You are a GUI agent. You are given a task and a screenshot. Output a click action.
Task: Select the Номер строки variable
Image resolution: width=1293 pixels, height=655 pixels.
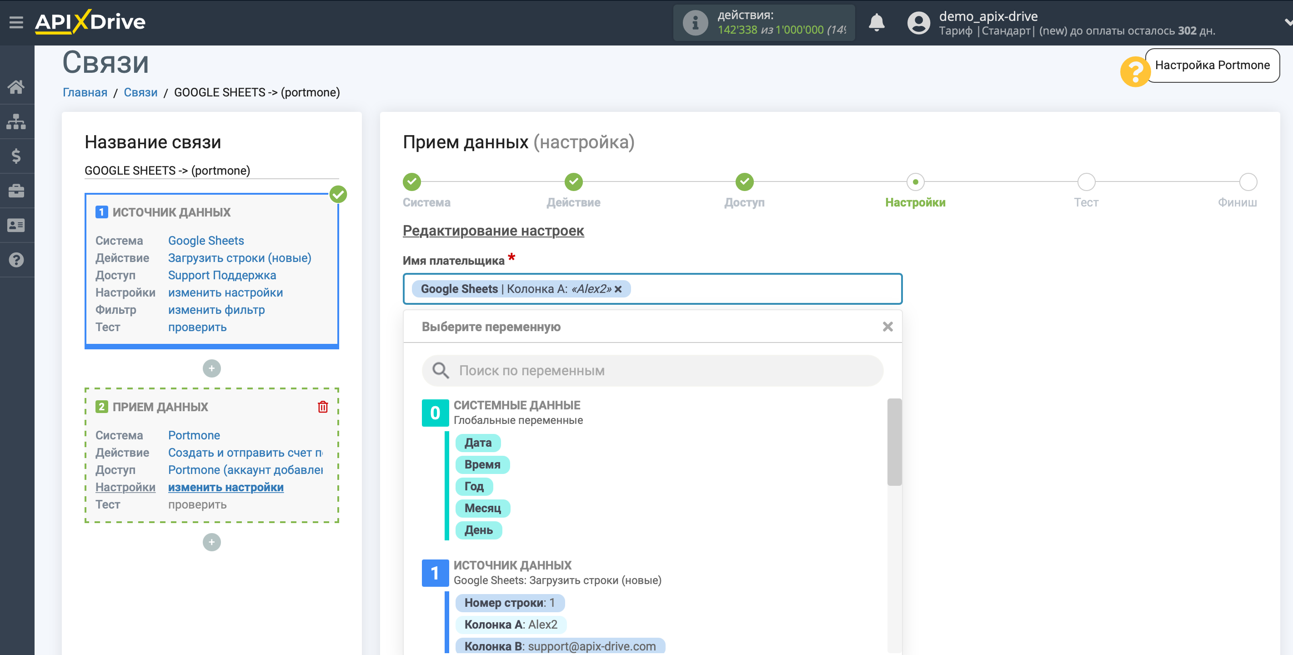510,603
